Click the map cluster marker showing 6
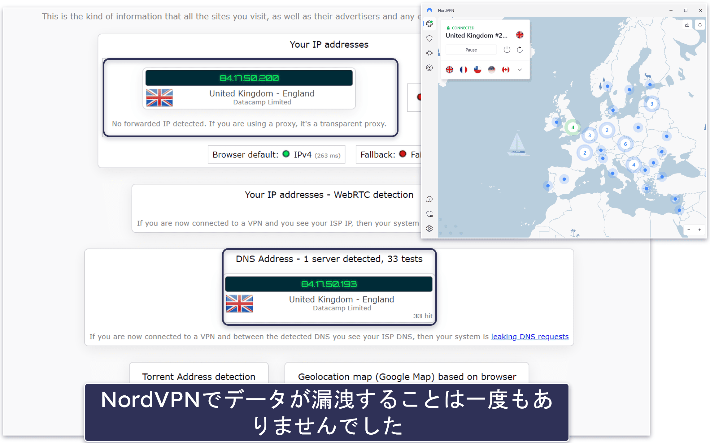Image resolution: width=710 pixels, height=443 pixels. [x=625, y=144]
